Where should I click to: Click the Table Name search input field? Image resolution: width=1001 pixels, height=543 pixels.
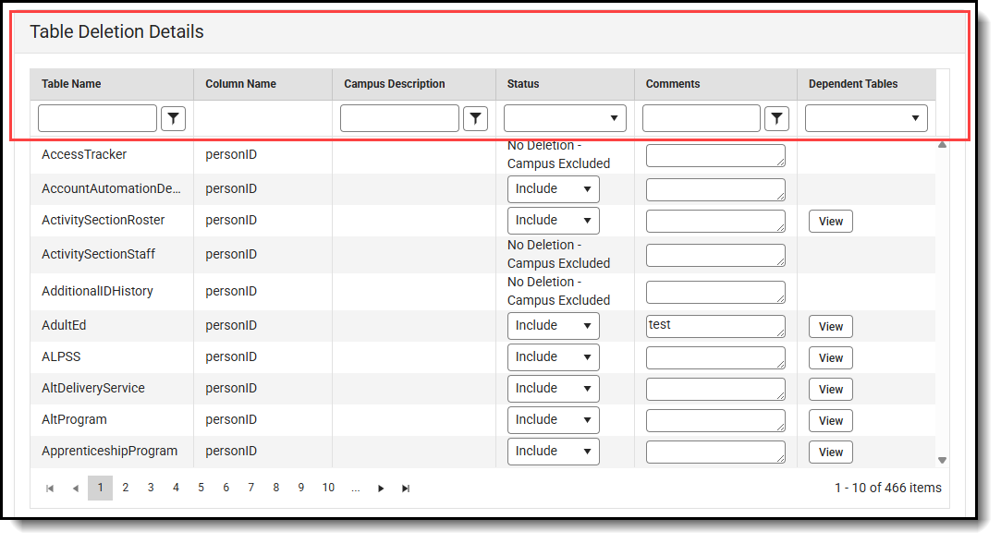tap(97, 117)
